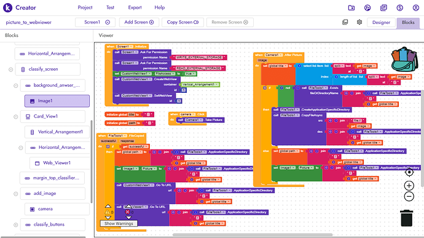Click the dollar coin icon
This screenshot has height=238, width=424.
pyautogui.click(x=399, y=7)
